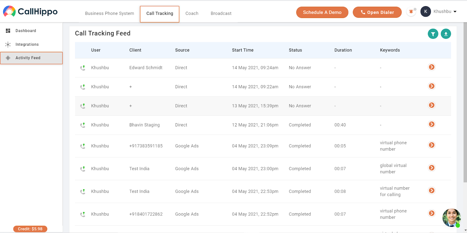Screen dimensions: 467x233
Task: Click the Open Dialer button
Action: tap(377, 12)
